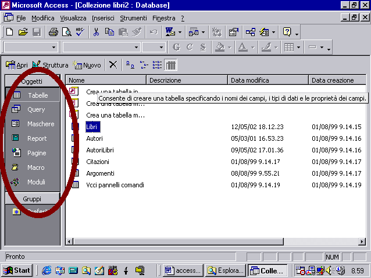Toggle Italic C formatting button
Screen dimensions: 371x278
coord(190,47)
